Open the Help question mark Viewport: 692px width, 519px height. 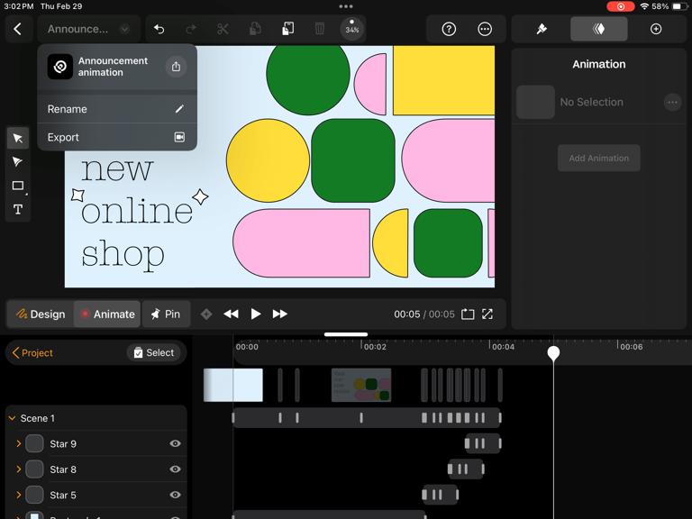coord(449,29)
